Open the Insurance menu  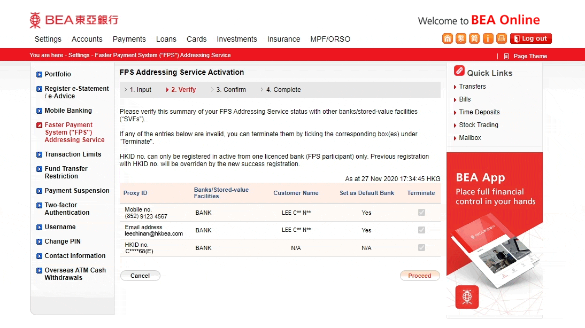coord(283,39)
